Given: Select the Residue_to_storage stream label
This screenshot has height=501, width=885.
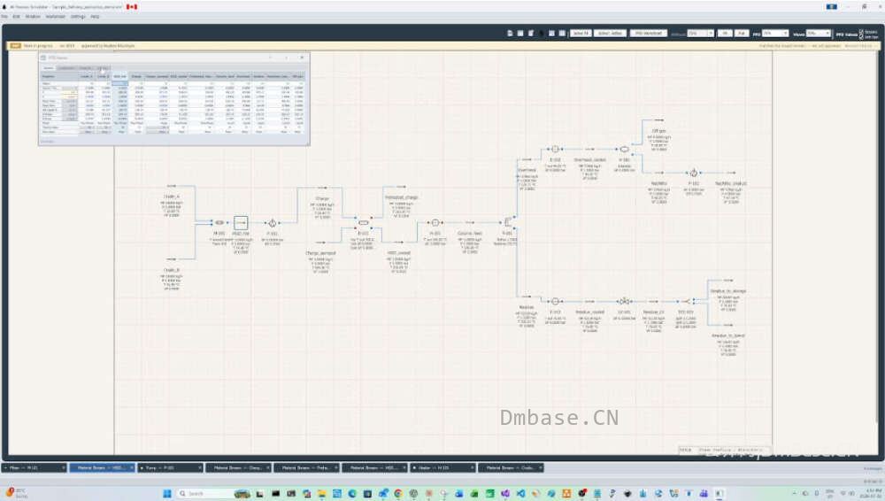Looking at the screenshot, I should coord(728,291).
